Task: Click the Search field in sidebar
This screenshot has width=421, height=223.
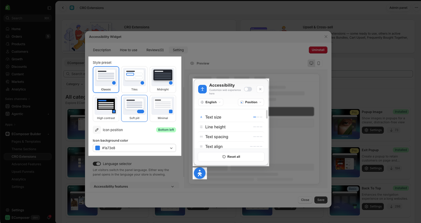Action: [27, 18]
